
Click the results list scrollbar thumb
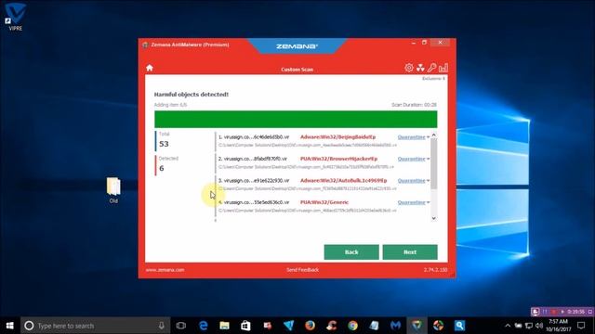tap(434, 163)
